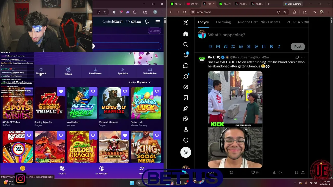Click casino Search button
This screenshot has width=333, height=187.
coord(155,31)
